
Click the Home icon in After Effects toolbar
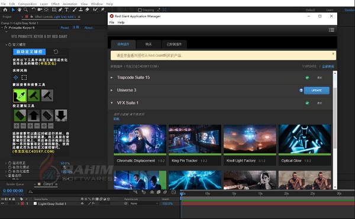(5, 9)
